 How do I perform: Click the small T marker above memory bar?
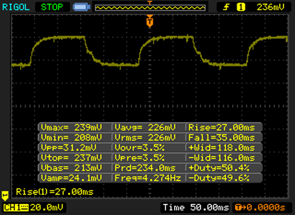150,2
